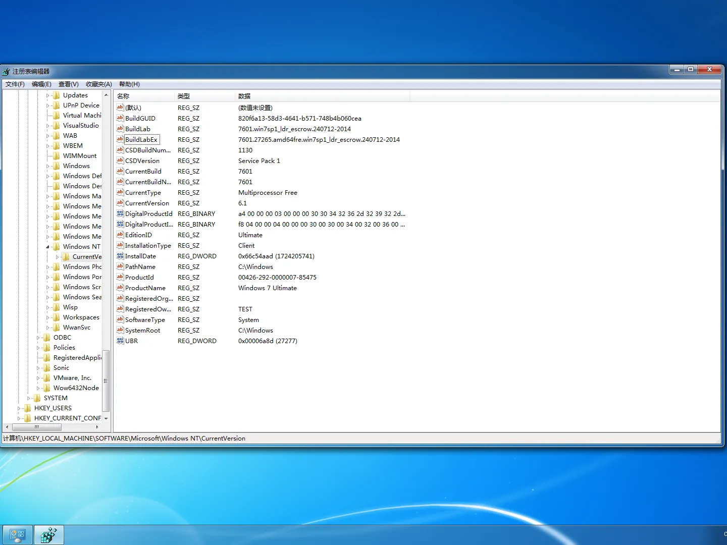Viewport: 727px width, 545px height.
Task: Open the 帮助(H) menu
Action: tap(129, 84)
